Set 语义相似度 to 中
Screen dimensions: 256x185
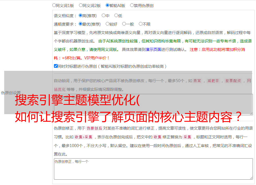click(103, 15)
